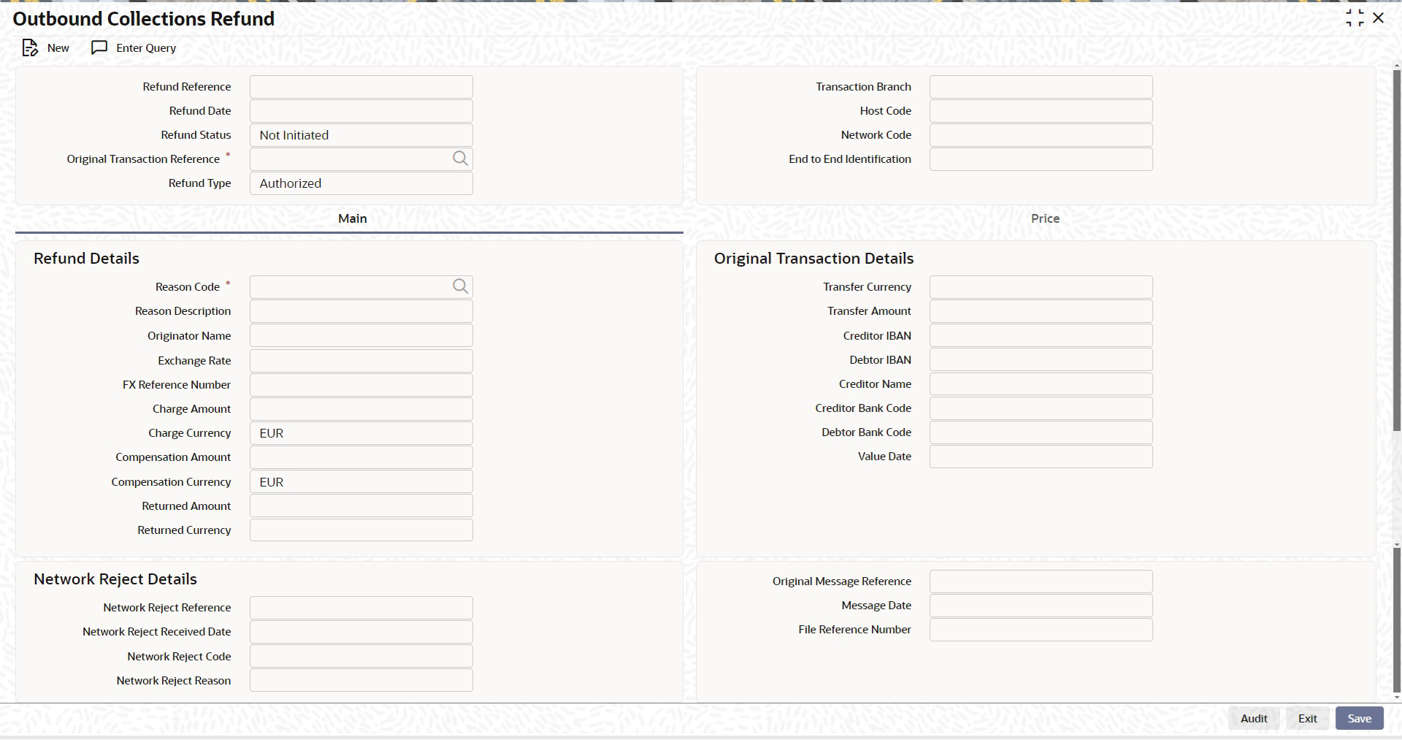Focus the Charge Amount field
Screen dimensions: 1402x740
[x=361, y=409]
